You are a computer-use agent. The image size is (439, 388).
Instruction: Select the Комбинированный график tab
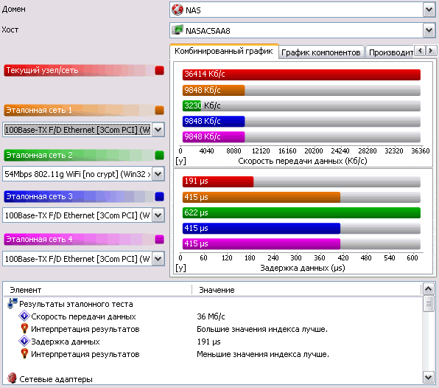(x=224, y=51)
